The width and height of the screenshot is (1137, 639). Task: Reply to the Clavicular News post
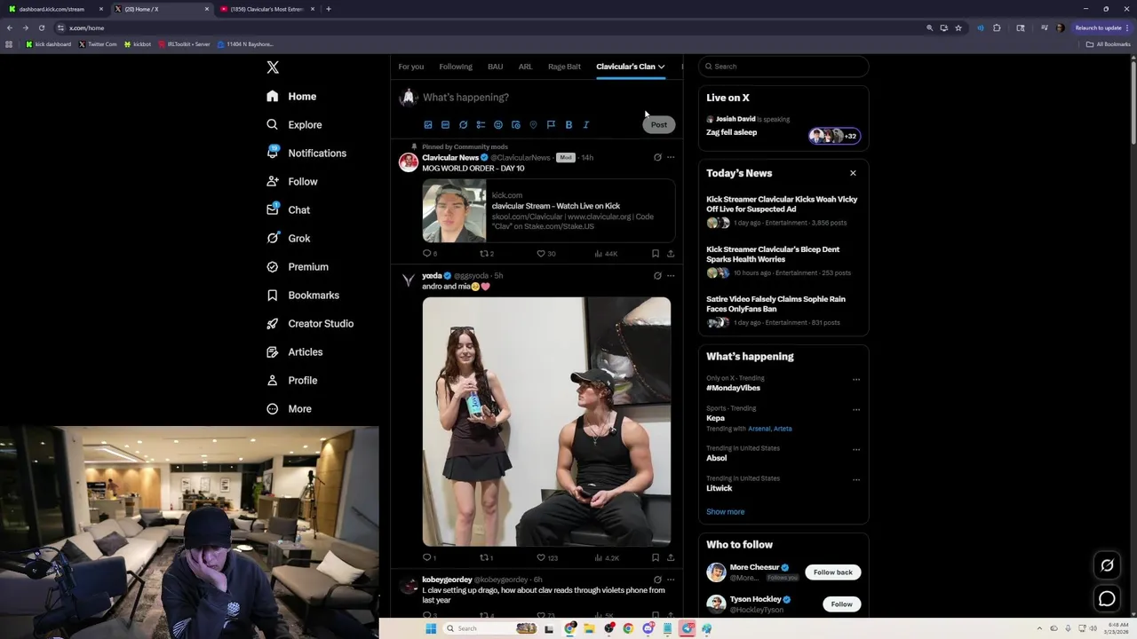[429, 254]
